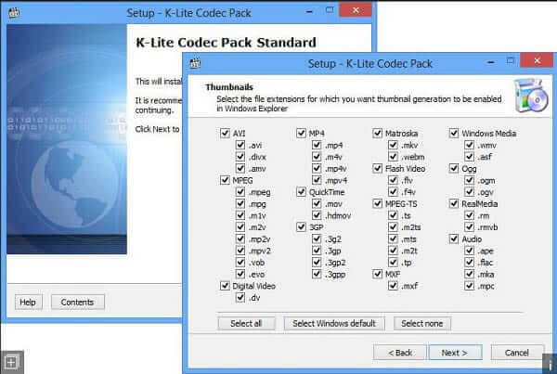
Task: Toggle the .flv extension checkbox
Action: (x=393, y=180)
